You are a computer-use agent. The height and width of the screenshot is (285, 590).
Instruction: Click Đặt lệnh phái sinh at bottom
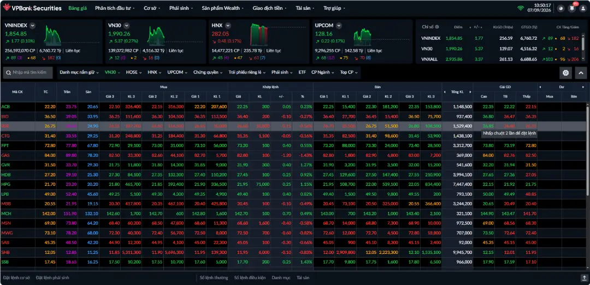[x=52, y=278]
